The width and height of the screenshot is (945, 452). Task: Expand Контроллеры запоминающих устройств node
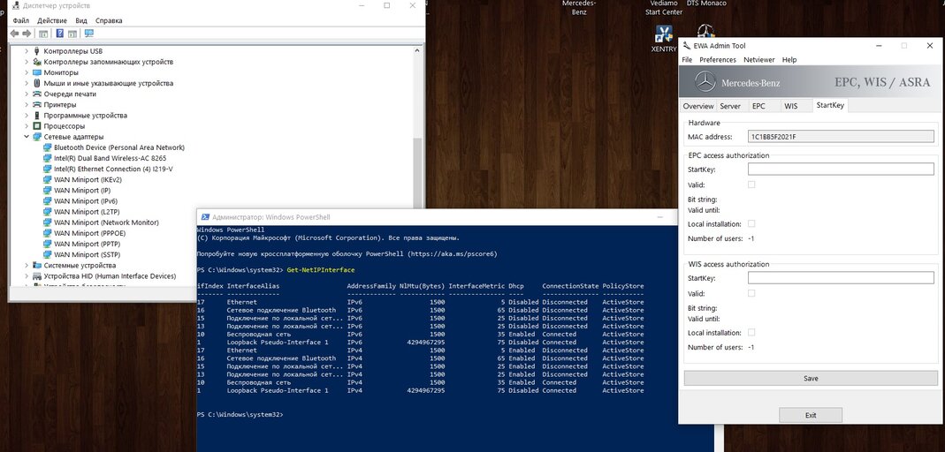click(x=27, y=62)
